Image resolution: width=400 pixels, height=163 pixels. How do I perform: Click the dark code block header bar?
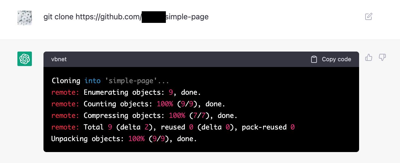(x=201, y=59)
